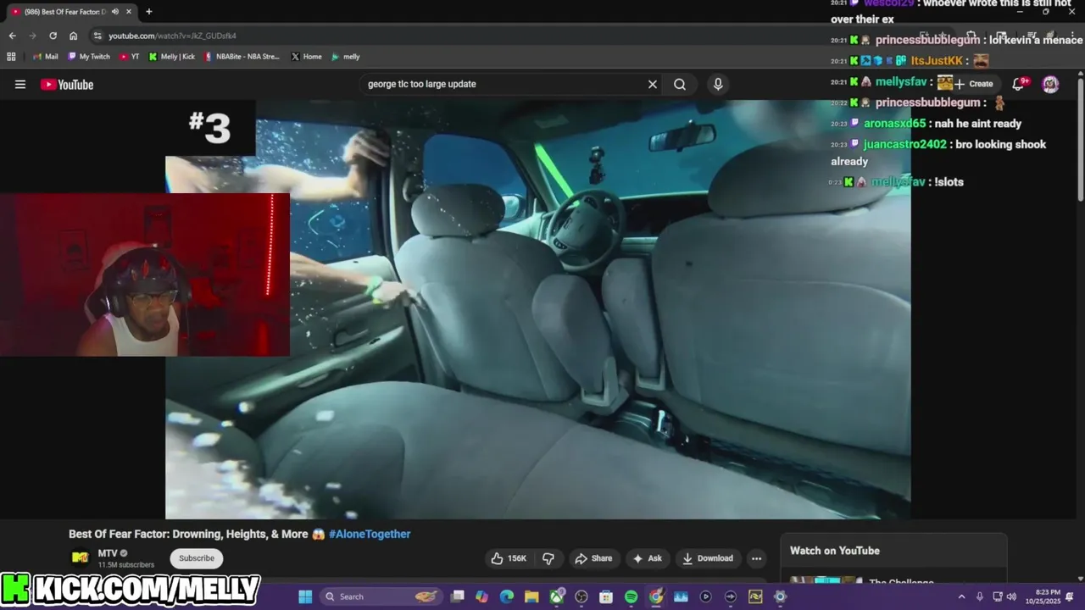The height and width of the screenshot is (610, 1085).
Task: Open the clock showing 8:23 PM
Action: coord(1042,596)
